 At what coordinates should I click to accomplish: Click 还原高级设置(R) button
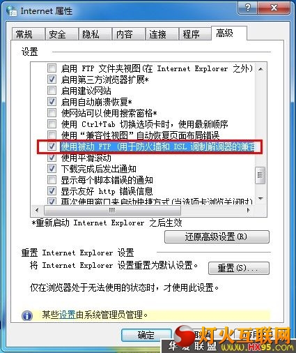point(217,237)
